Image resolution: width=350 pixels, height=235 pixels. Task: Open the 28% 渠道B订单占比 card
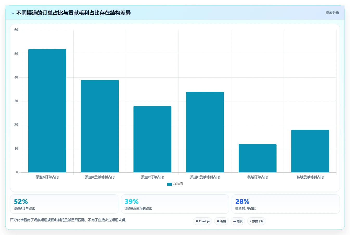(286, 204)
